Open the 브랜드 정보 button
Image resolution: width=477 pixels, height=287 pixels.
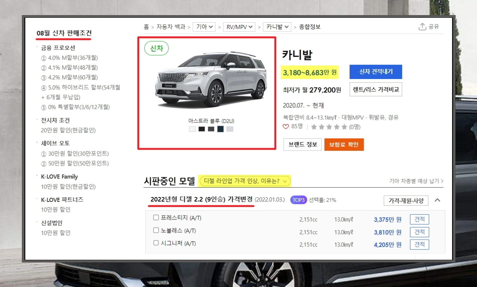[303, 144]
